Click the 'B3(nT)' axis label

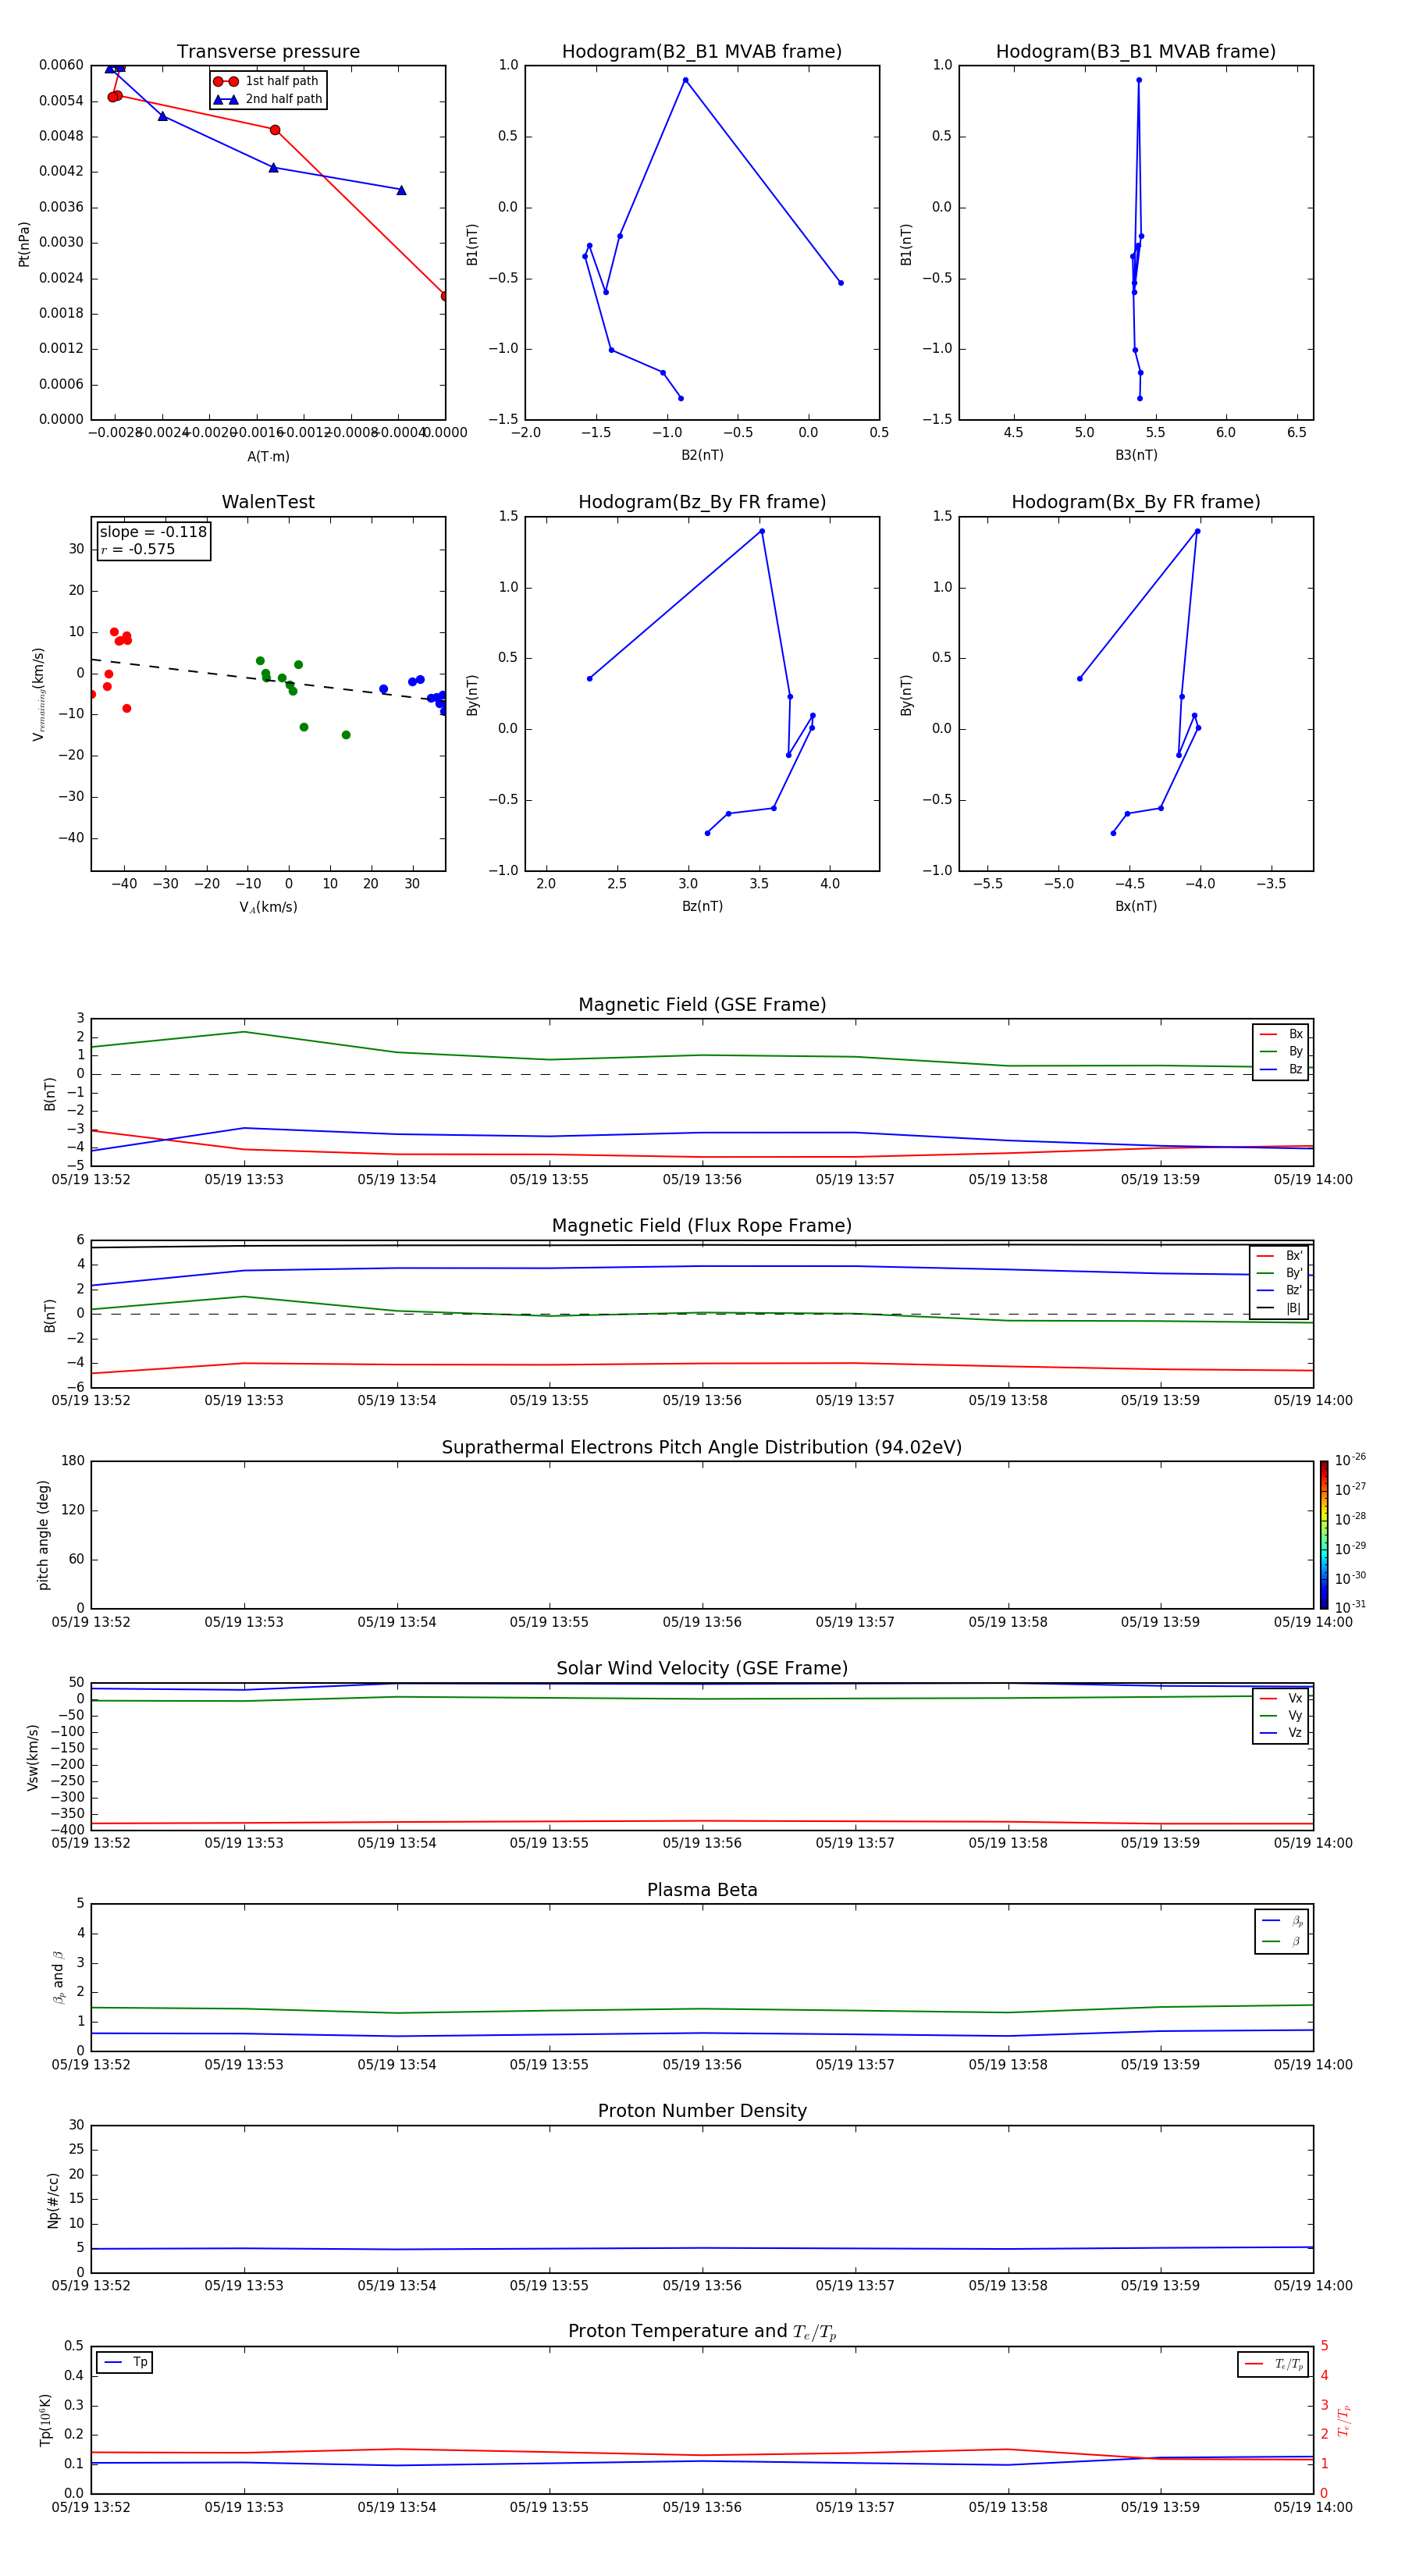click(1136, 455)
